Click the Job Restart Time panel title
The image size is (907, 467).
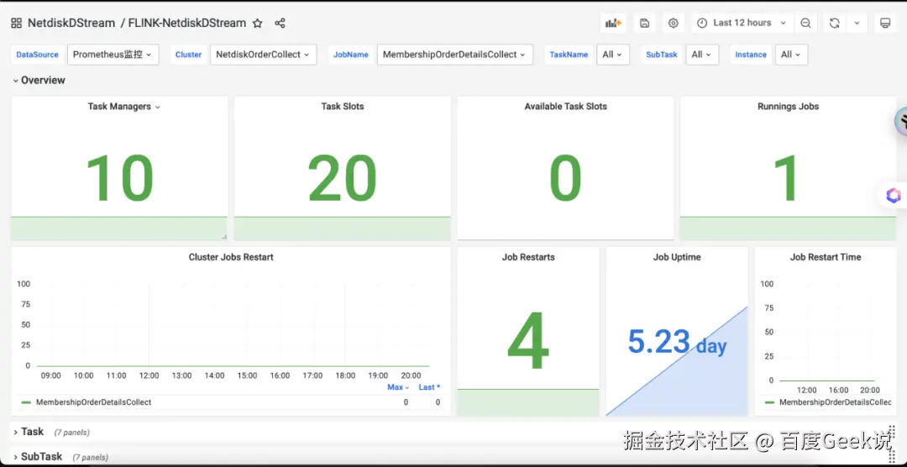pyautogui.click(x=826, y=257)
